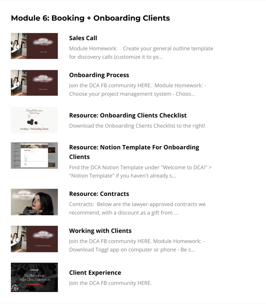Open Resource: Notion Template For Onboarding Clients
The height and width of the screenshot is (304, 266).
click(x=134, y=152)
